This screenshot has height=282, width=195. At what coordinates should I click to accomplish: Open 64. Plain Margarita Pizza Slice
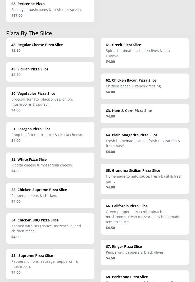click(145, 143)
